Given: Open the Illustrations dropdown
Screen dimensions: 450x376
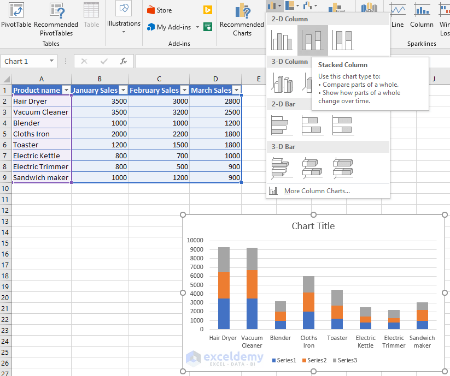Looking at the screenshot, I should point(124,18).
